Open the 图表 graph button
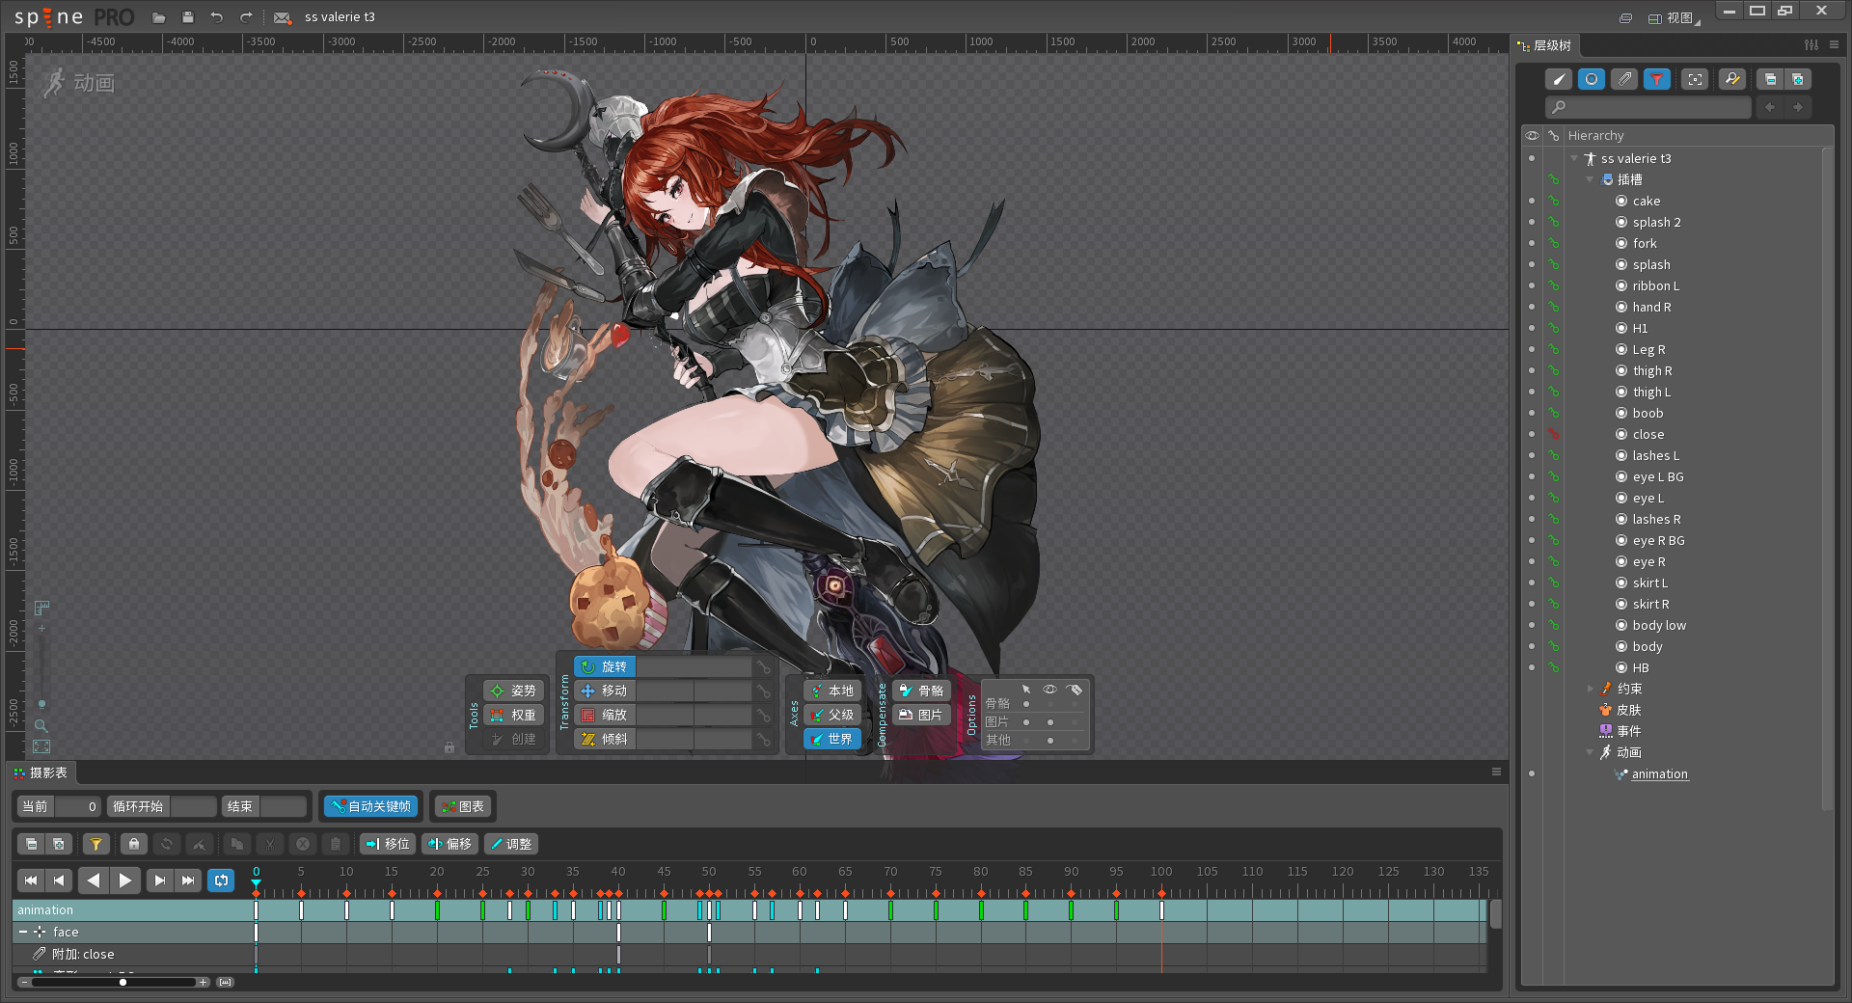 tap(462, 806)
